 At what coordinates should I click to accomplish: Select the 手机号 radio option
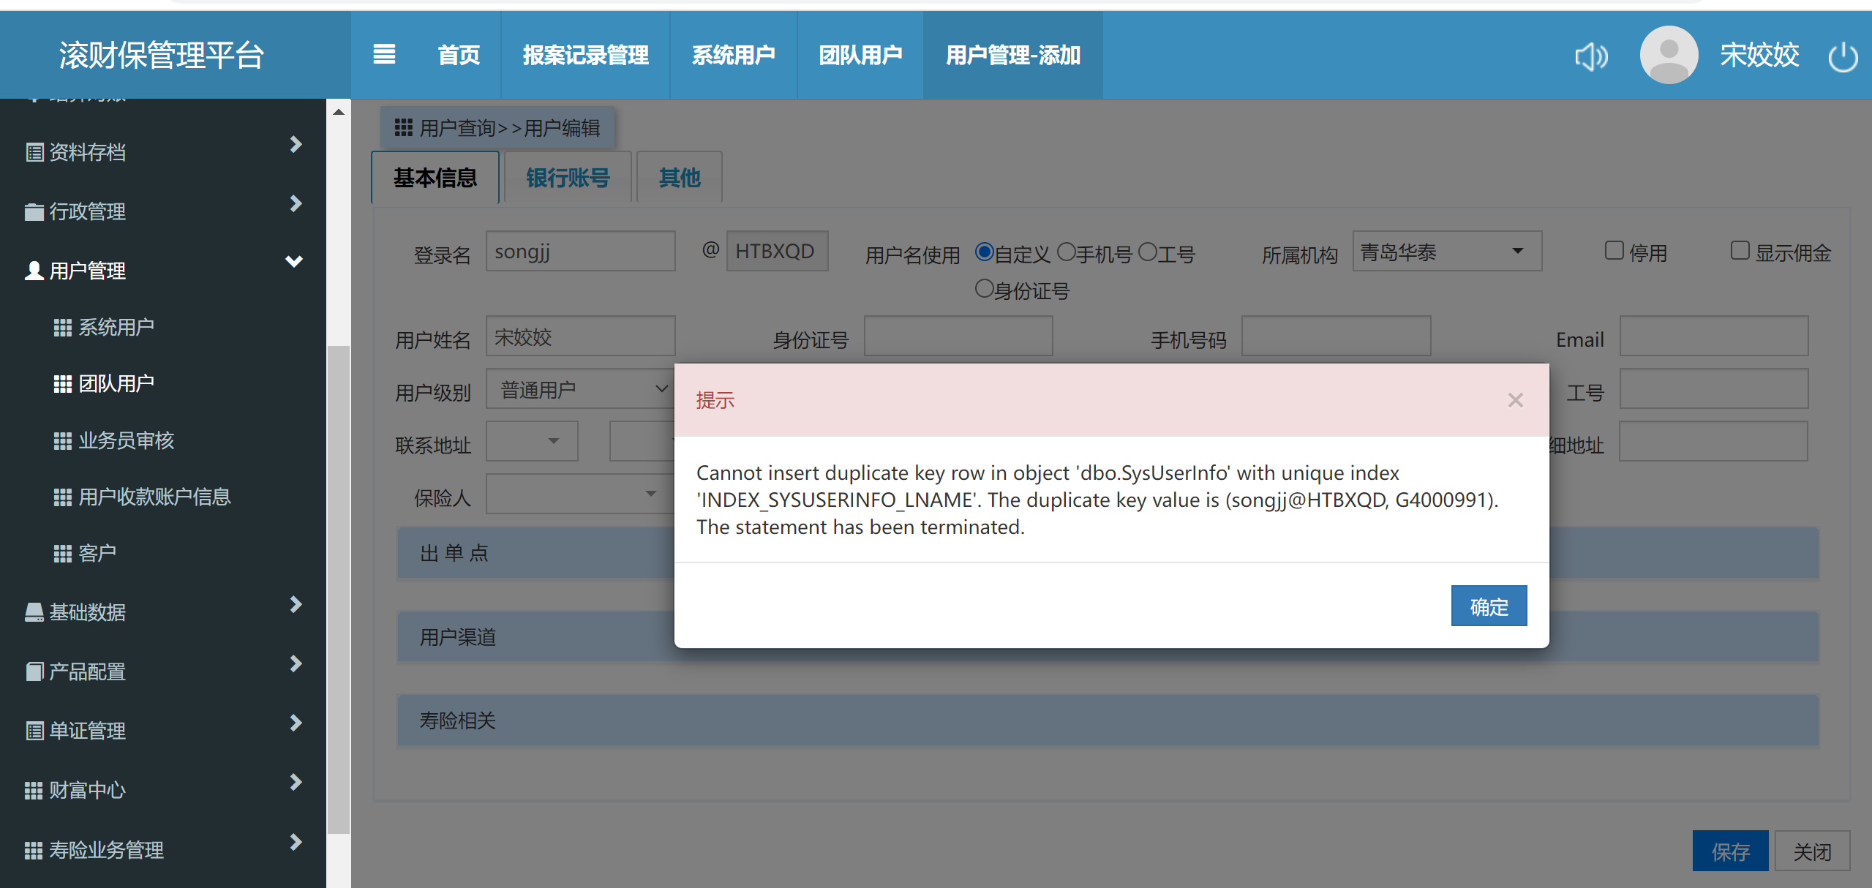click(x=1067, y=252)
